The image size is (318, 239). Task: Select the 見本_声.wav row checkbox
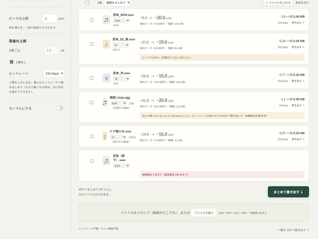point(92,78)
